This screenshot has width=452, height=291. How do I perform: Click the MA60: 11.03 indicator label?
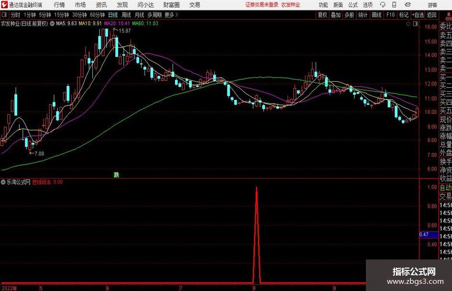145,23
